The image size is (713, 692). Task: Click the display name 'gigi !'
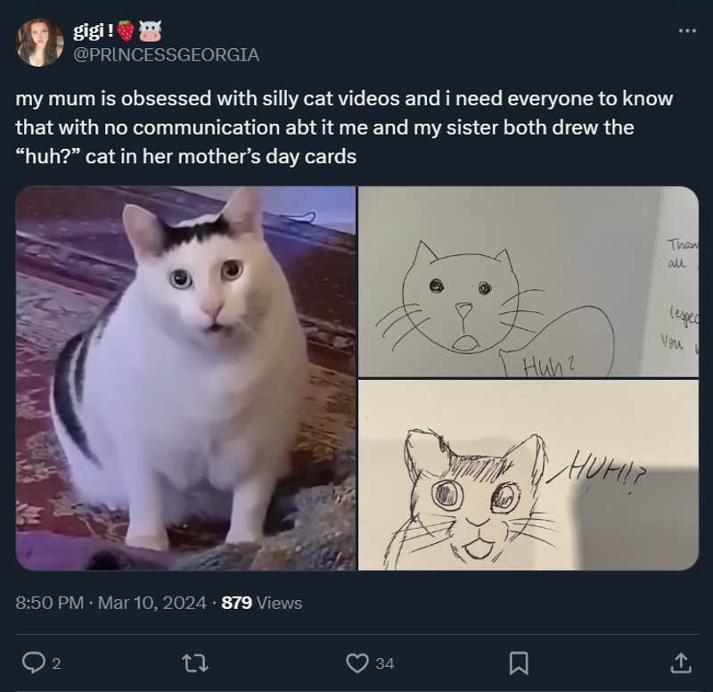(94, 29)
